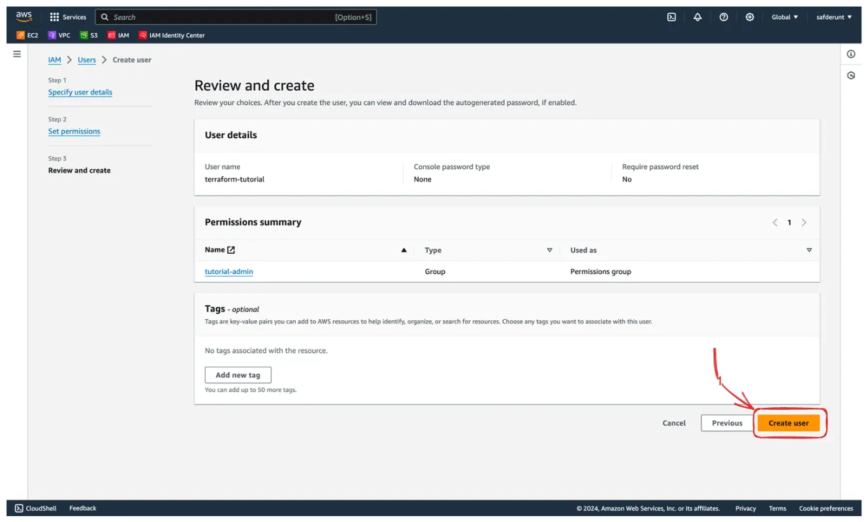The height and width of the screenshot is (522, 868).
Task: Open the Services grid menu
Action: 68,17
